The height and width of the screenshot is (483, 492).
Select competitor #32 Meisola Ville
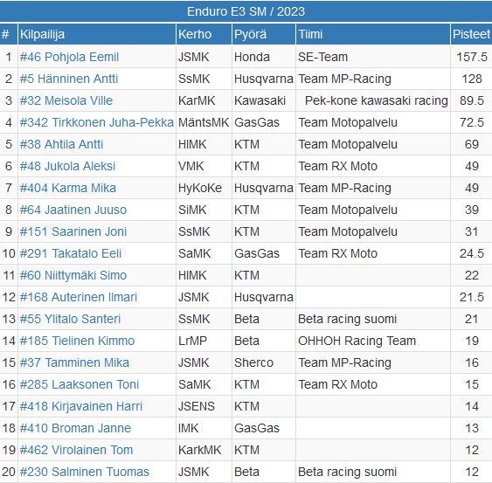coord(66,100)
